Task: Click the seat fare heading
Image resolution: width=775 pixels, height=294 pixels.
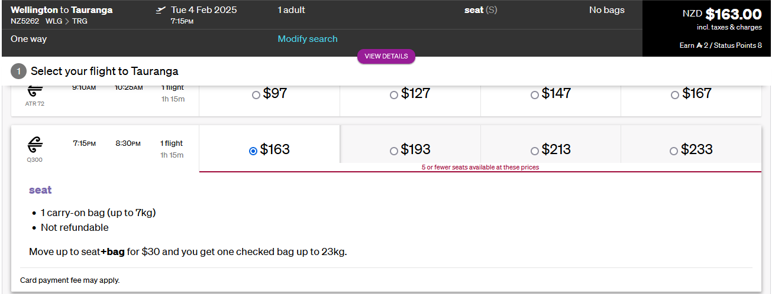Action: pos(40,190)
